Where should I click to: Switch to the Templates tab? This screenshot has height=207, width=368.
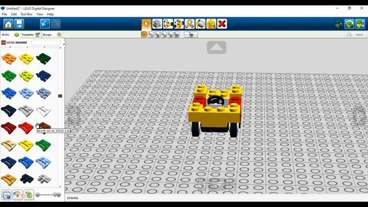tap(30, 34)
